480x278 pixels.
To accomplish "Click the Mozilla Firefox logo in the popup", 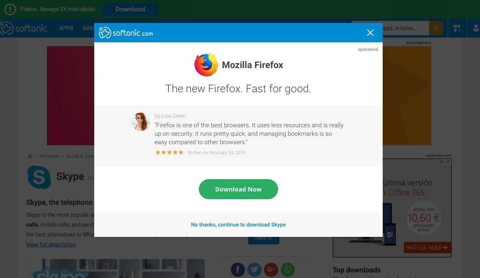I will point(207,64).
